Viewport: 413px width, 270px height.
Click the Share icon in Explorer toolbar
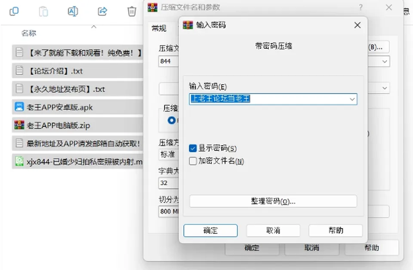pyautogui.click(x=102, y=11)
